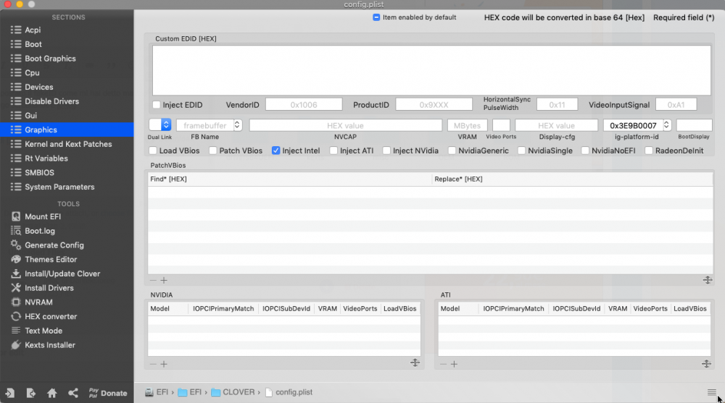This screenshot has height=403, width=725.
Task: Enable the Inject EDID checkbox
Action: 157,105
